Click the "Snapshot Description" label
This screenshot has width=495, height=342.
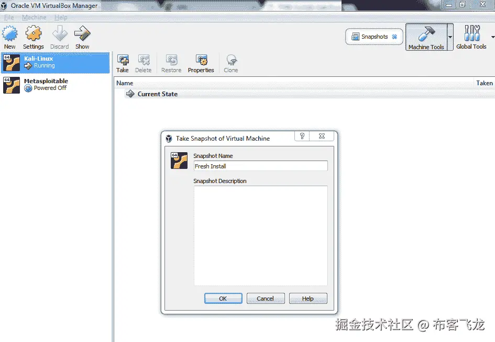[220, 181]
